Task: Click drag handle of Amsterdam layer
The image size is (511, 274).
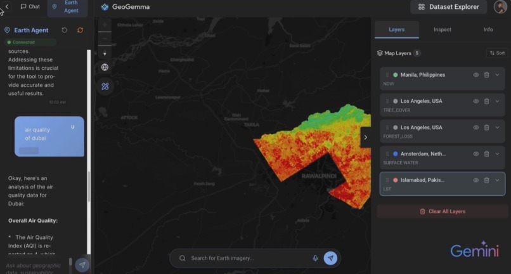Action: point(387,154)
